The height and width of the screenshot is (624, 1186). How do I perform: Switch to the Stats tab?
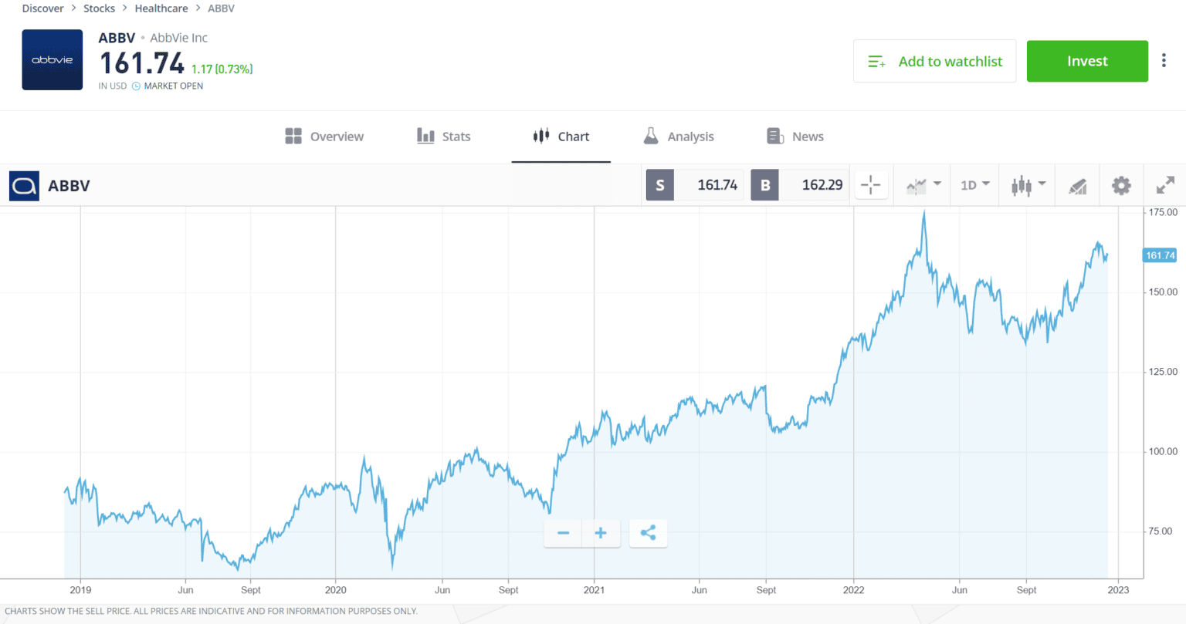[444, 136]
